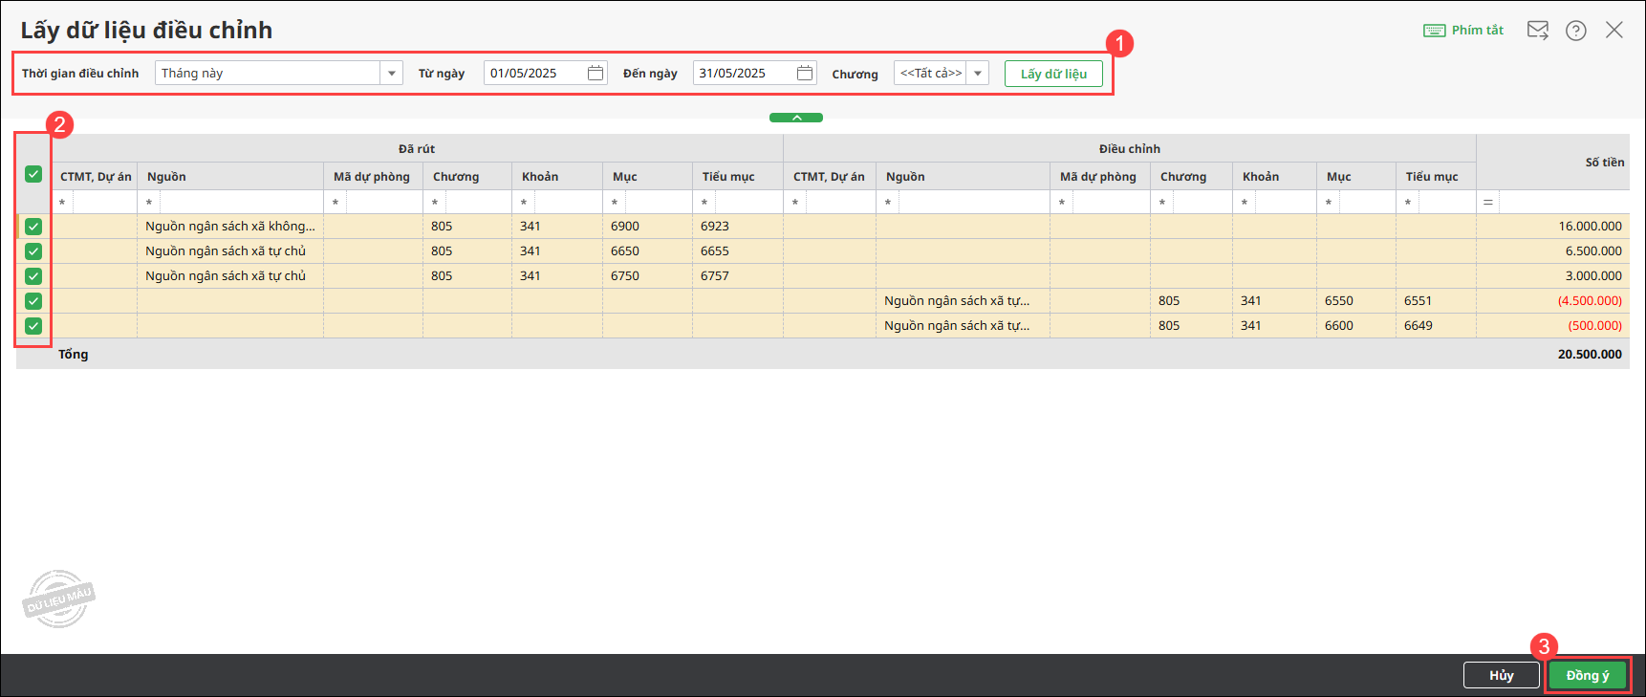
Task: Open calendar picker for Đến ngày
Action: (x=805, y=73)
